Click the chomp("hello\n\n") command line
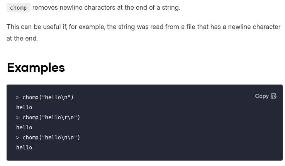Image resolution: width=285 pixels, height=166 pixels. tap(51, 137)
